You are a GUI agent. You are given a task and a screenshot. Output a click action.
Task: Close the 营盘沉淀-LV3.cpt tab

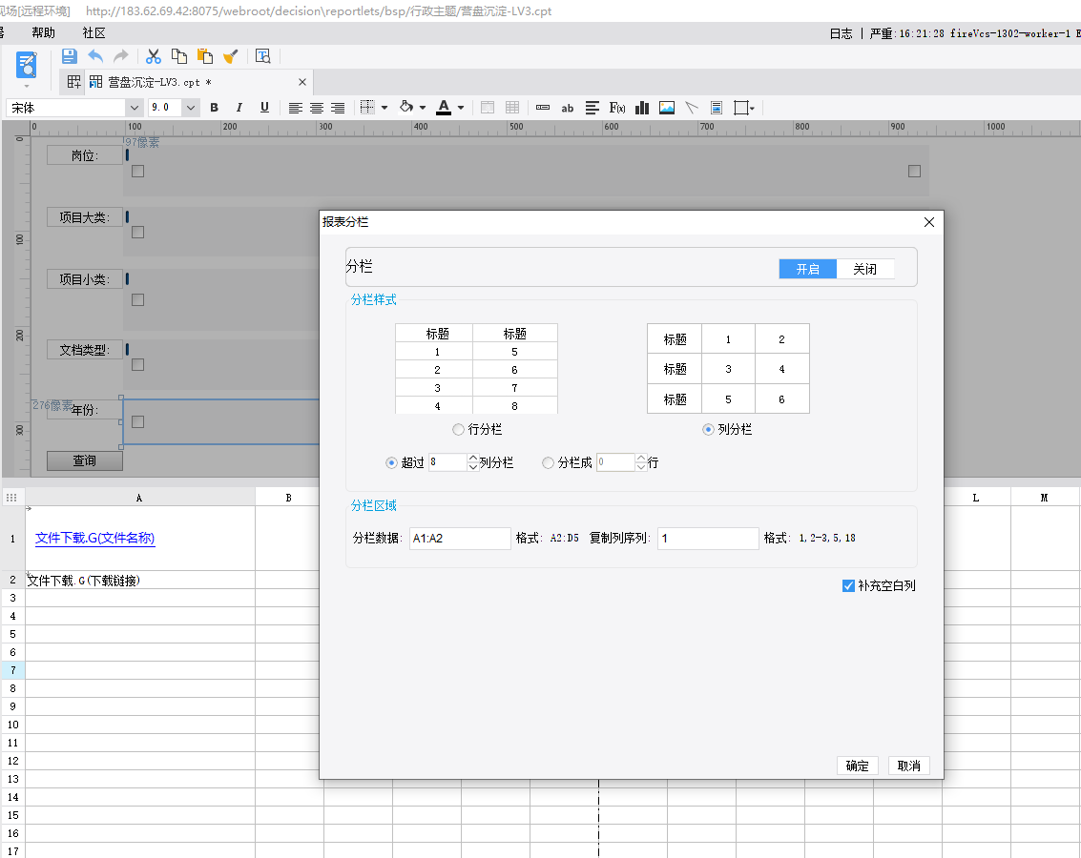[301, 82]
